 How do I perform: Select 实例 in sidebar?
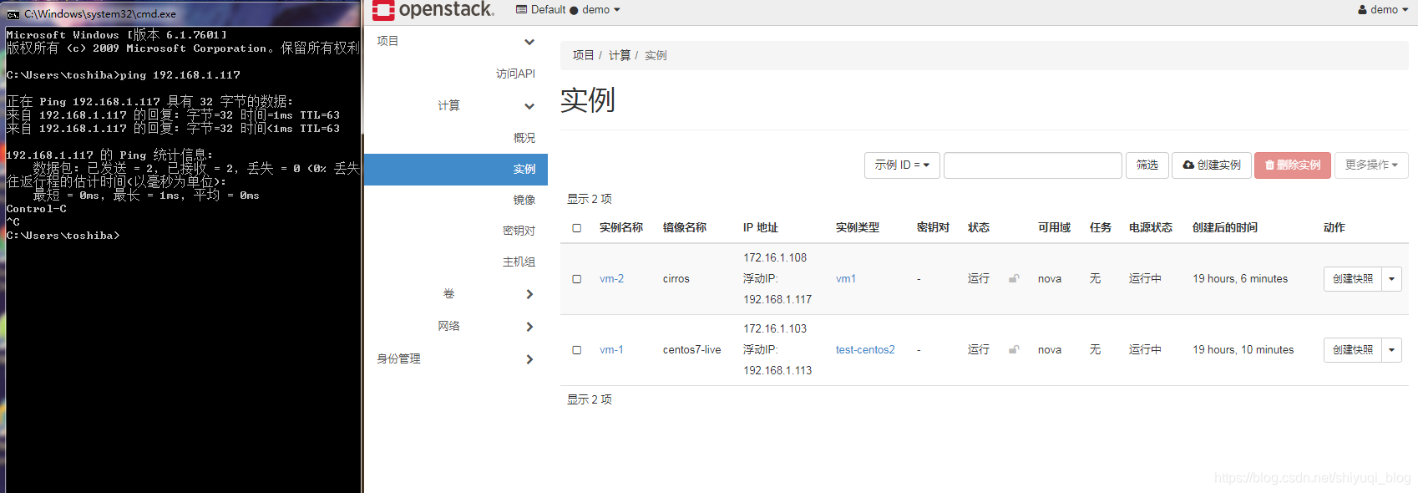click(x=456, y=170)
